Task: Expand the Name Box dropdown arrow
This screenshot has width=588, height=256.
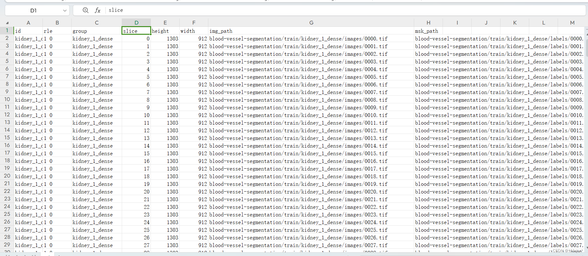Action: (x=65, y=11)
